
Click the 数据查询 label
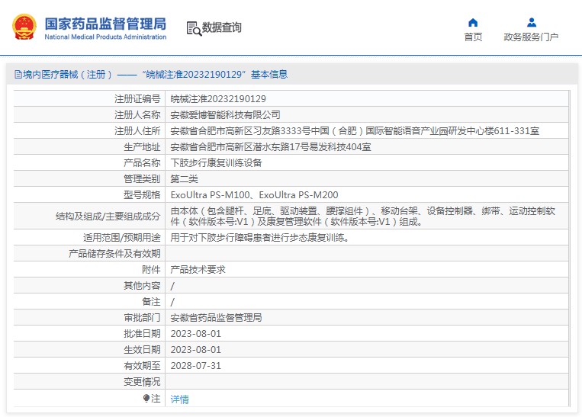tap(222, 27)
